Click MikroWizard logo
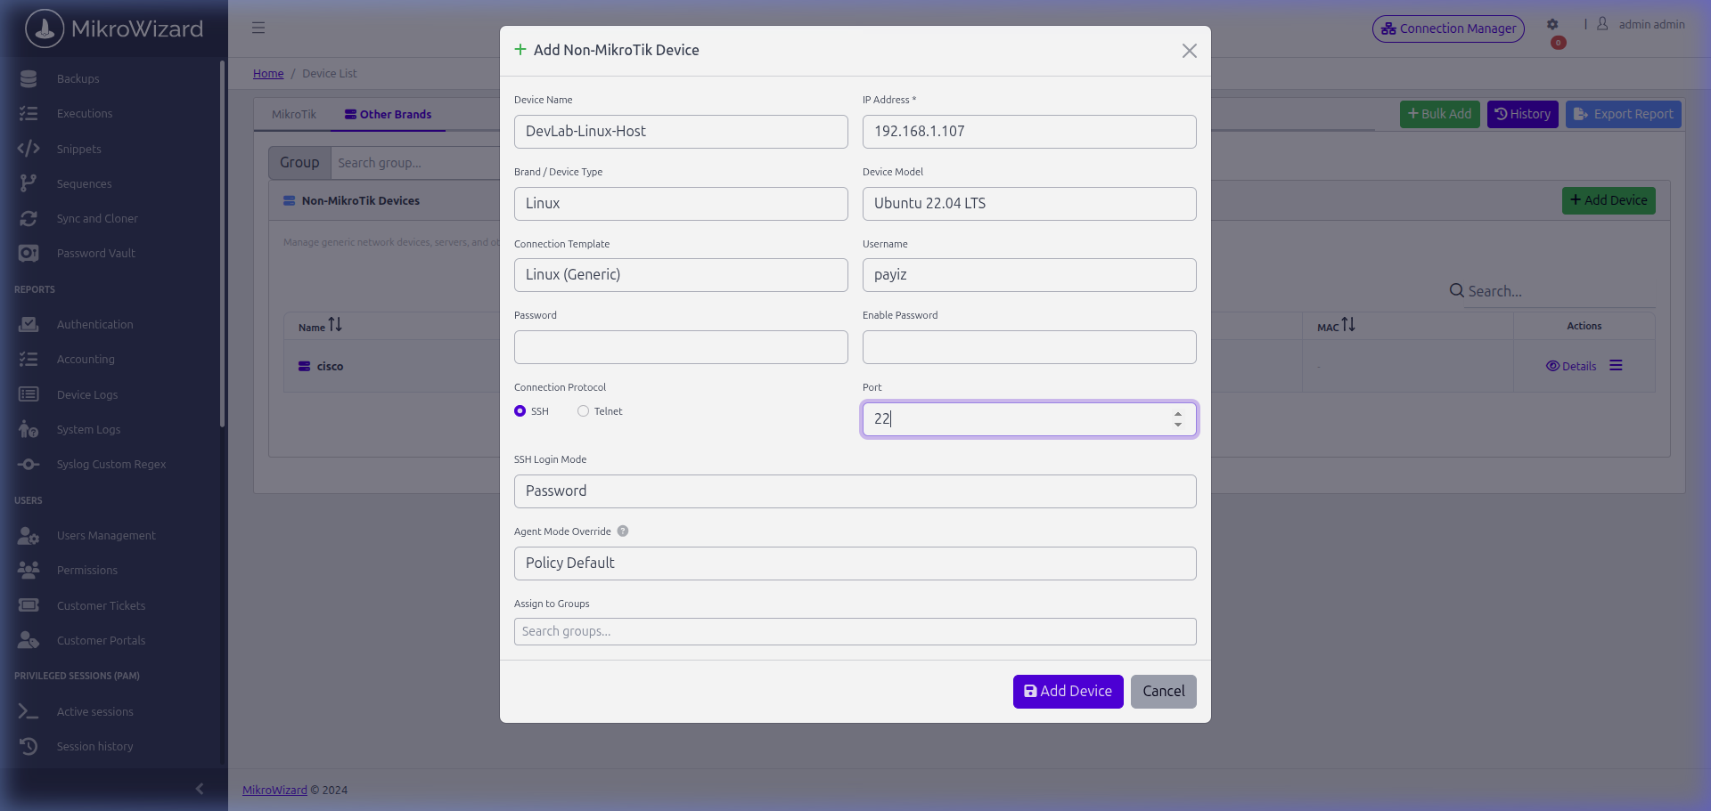The height and width of the screenshot is (811, 1711). tap(114, 28)
